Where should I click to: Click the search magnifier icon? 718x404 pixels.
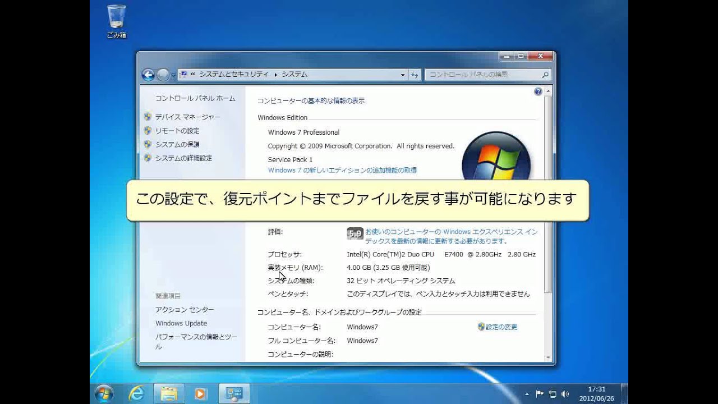pyautogui.click(x=545, y=75)
